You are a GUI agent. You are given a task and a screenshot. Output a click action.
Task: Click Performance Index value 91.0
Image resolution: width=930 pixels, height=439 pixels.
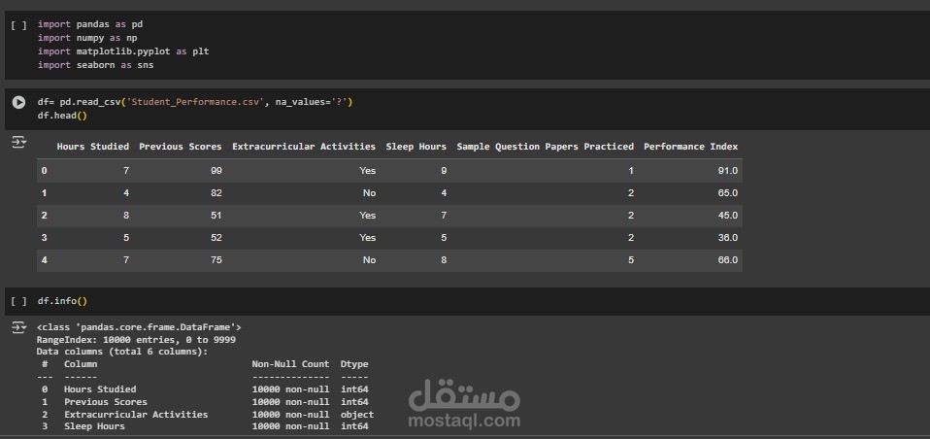728,171
